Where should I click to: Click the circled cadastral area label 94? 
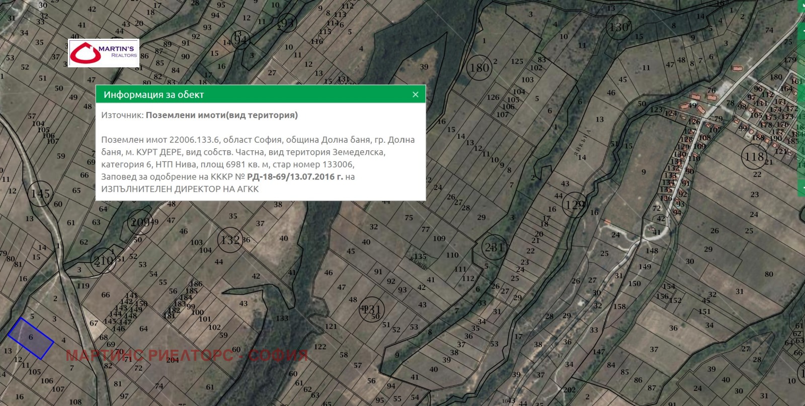(x=240, y=40)
